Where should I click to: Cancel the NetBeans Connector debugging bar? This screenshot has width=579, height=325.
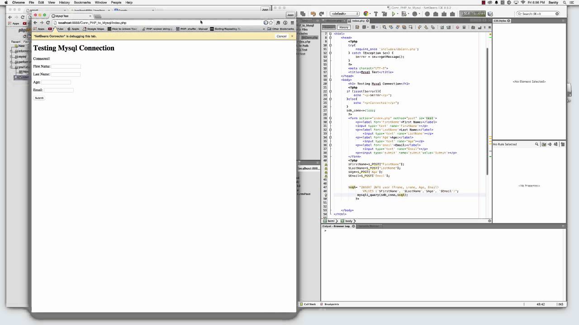click(281, 36)
